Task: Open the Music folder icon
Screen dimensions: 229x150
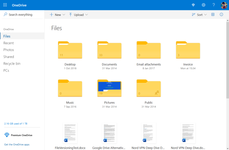Action: coord(70,88)
